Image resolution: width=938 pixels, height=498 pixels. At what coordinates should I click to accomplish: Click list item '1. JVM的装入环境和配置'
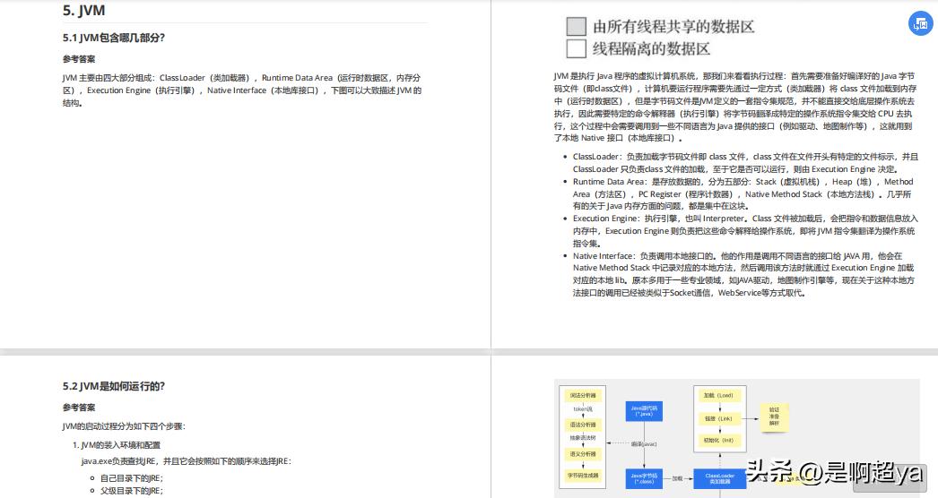117,445
